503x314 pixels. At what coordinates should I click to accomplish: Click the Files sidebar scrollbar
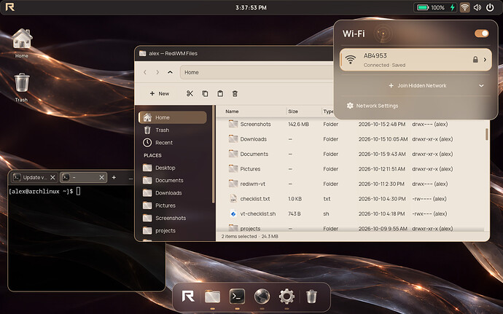point(214,154)
